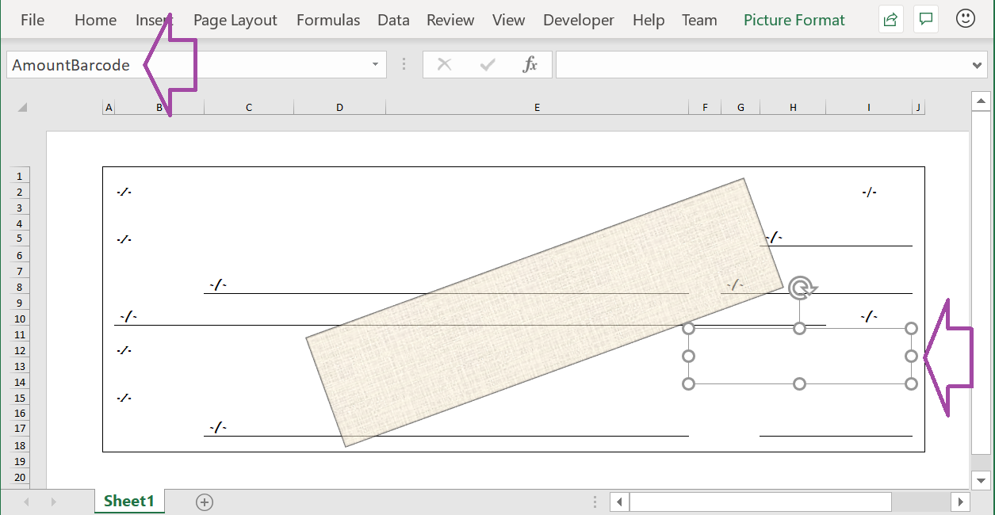Select column D header
This screenshot has height=515, width=995.
pos(339,107)
